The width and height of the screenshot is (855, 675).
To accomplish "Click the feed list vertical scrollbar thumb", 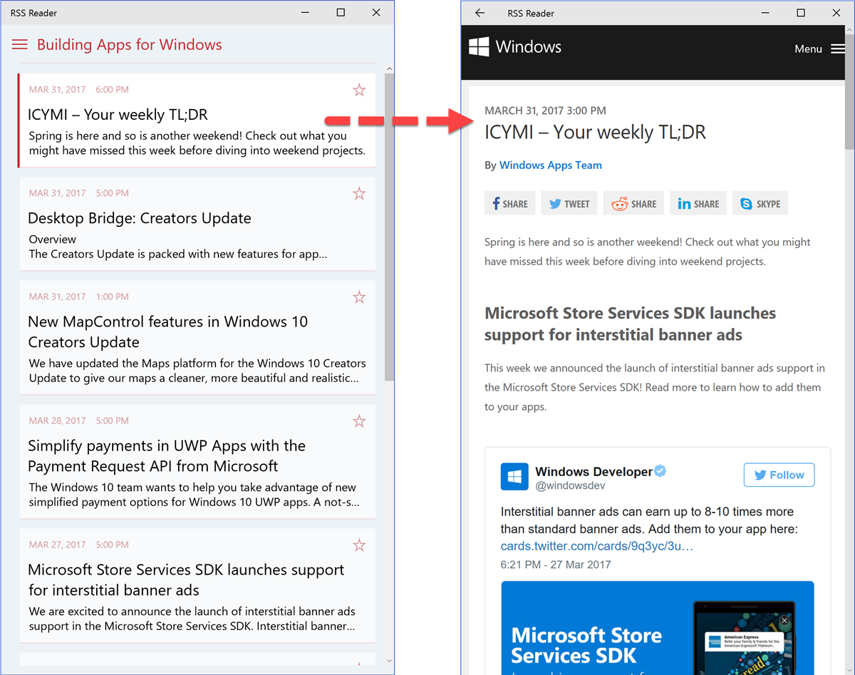I will click(x=389, y=227).
